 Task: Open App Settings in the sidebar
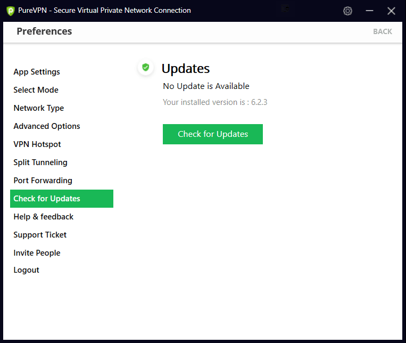tap(37, 72)
